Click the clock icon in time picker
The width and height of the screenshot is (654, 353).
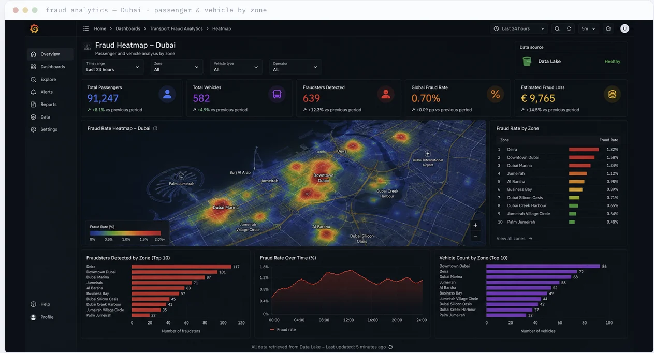pyautogui.click(x=497, y=28)
